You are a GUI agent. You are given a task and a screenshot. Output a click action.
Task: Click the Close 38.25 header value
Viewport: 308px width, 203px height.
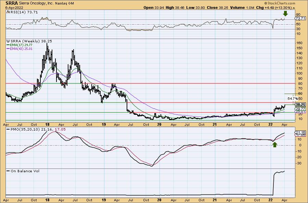point(217,8)
